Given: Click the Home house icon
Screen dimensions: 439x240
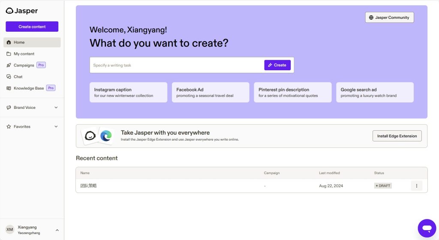Looking at the screenshot, I should pyautogui.click(x=9, y=42).
